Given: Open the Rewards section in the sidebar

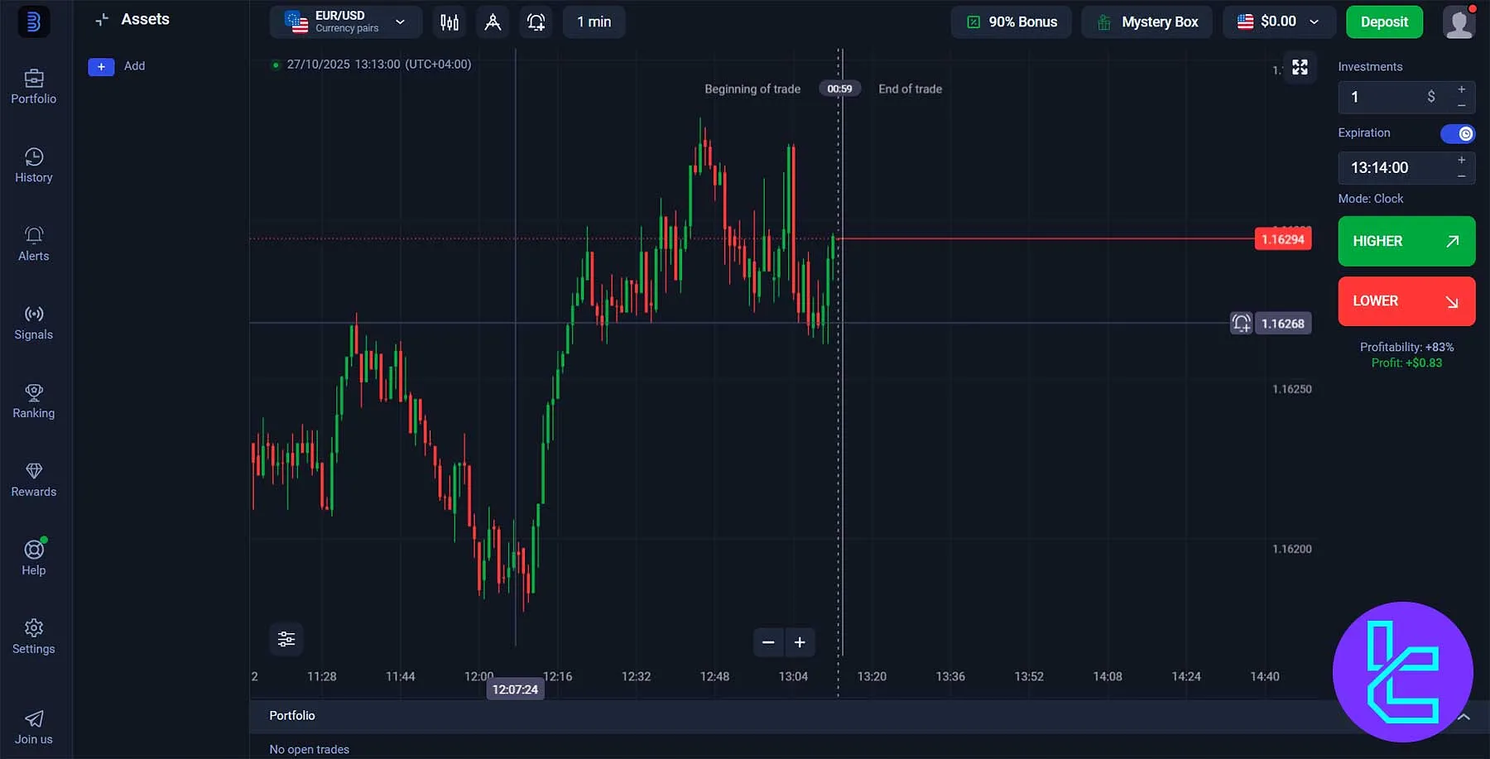Looking at the screenshot, I should pyautogui.click(x=33, y=480).
